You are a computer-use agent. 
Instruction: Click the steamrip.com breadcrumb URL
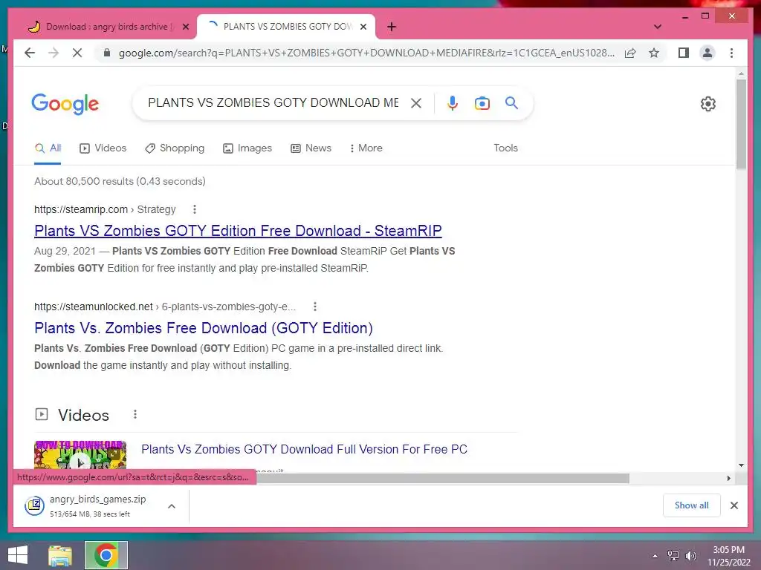[105, 209]
